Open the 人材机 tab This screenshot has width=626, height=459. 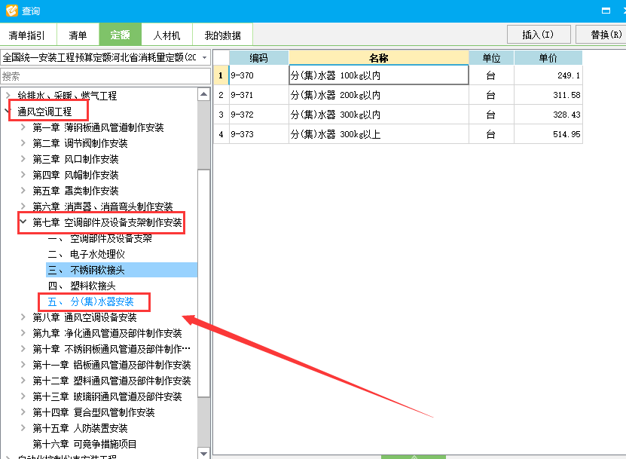[167, 35]
